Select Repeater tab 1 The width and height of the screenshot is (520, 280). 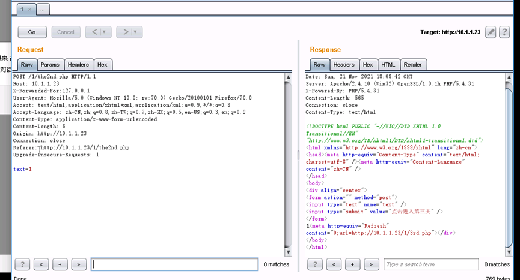click(22, 9)
